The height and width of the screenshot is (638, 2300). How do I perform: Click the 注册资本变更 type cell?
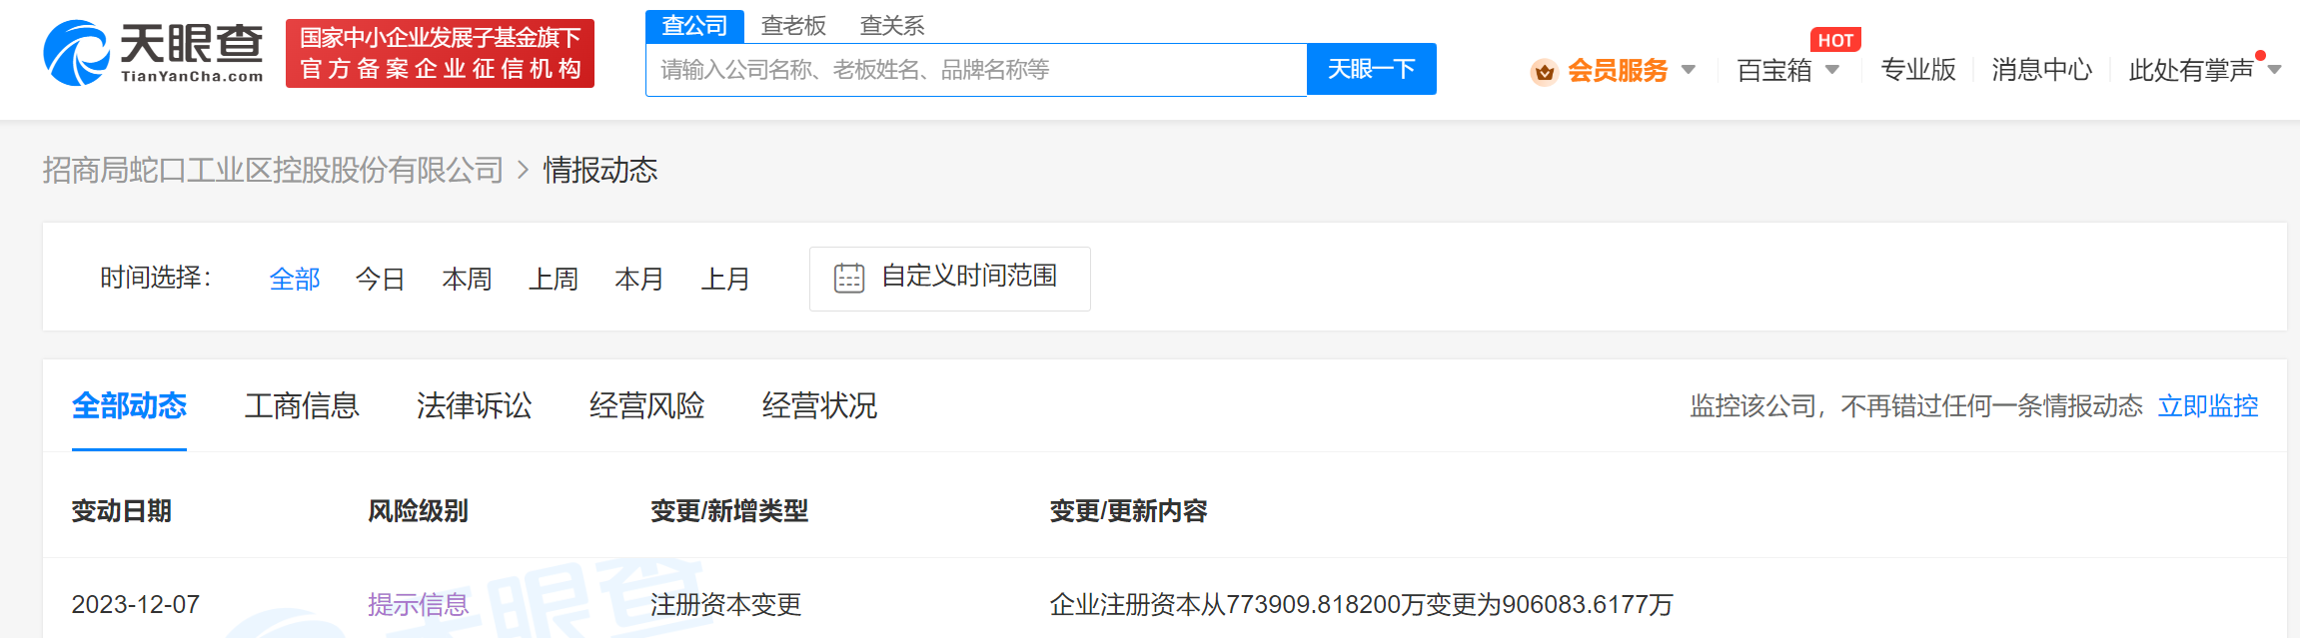click(x=726, y=605)
